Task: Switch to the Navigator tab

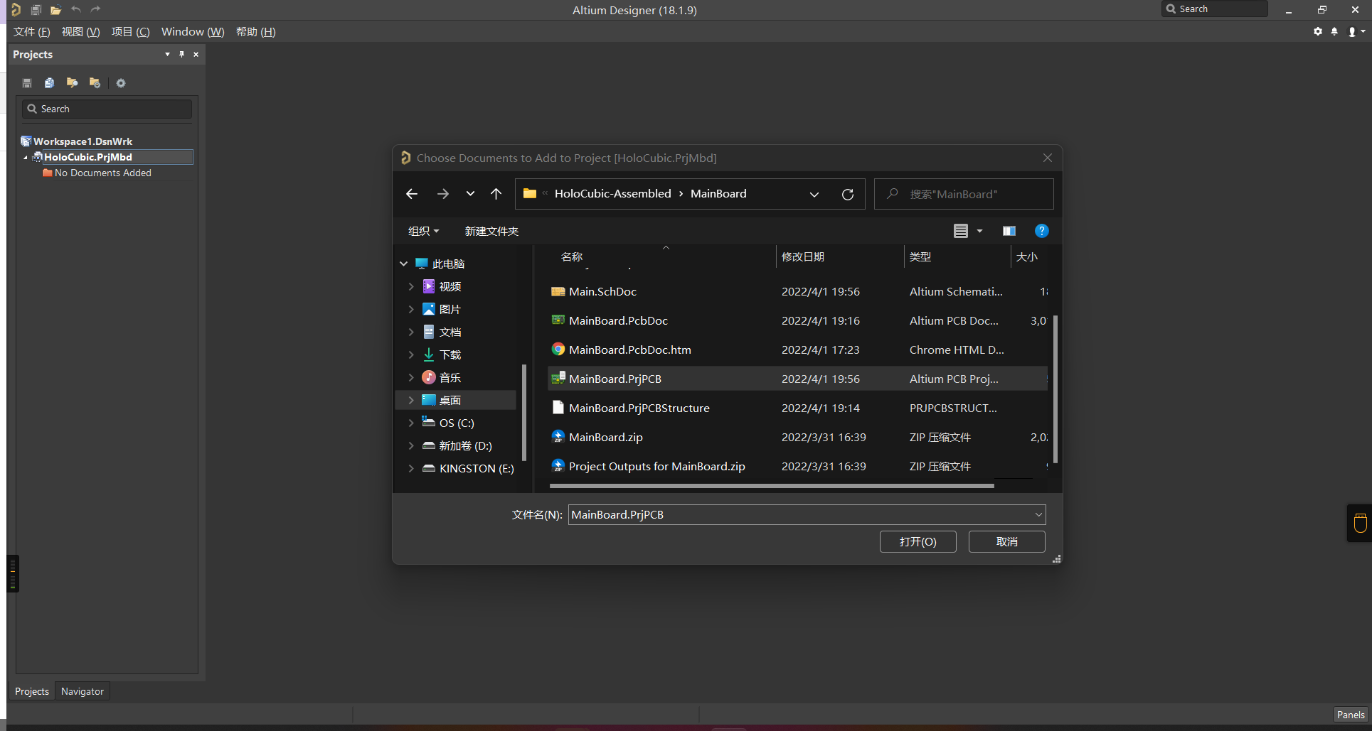Action: click(83, 691)
